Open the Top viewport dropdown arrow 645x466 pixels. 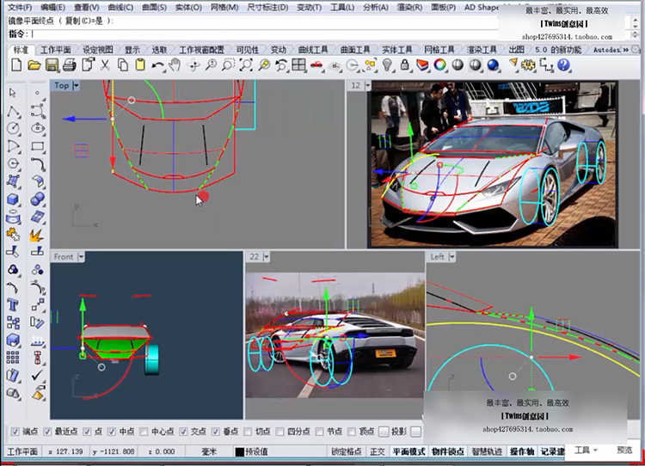coord(77,85)
